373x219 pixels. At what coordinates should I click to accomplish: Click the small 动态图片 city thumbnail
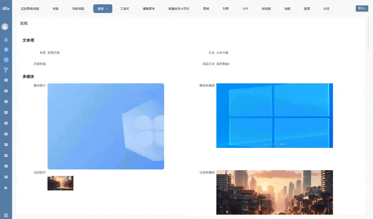click(x=60, y=183)
